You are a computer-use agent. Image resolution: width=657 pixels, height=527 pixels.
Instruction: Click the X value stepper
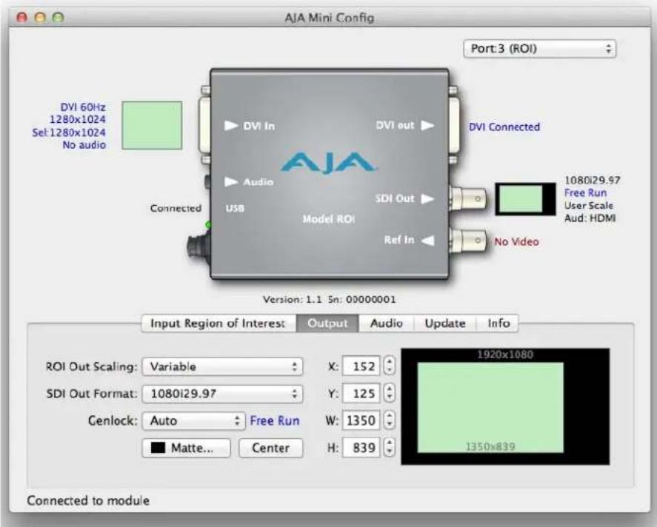click(x=390, y=366)
